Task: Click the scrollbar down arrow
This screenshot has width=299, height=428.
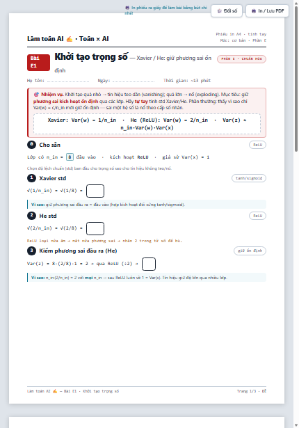Action: click(x=296, y=425)
